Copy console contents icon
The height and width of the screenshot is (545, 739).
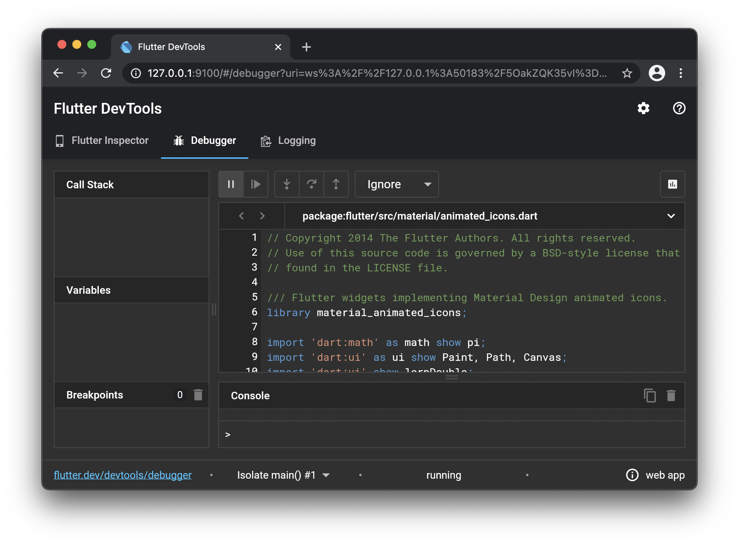[x=650, y=396]
